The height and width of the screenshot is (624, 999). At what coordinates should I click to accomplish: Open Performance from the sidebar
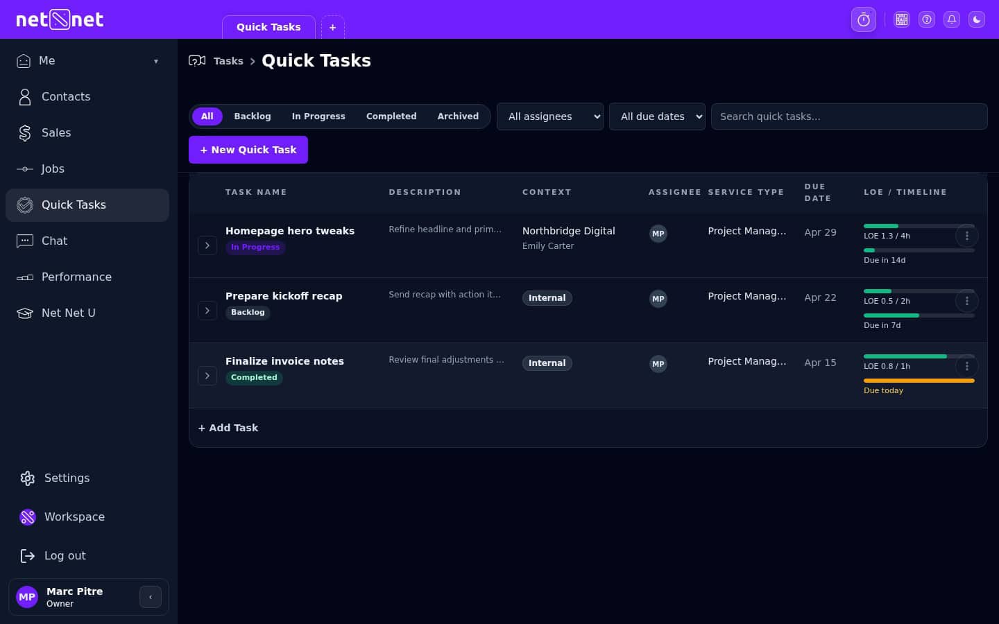coord(76,277)
